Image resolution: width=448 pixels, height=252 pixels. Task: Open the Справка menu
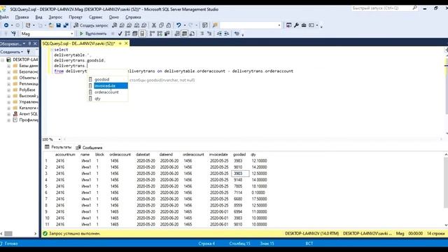coord(133,17)
